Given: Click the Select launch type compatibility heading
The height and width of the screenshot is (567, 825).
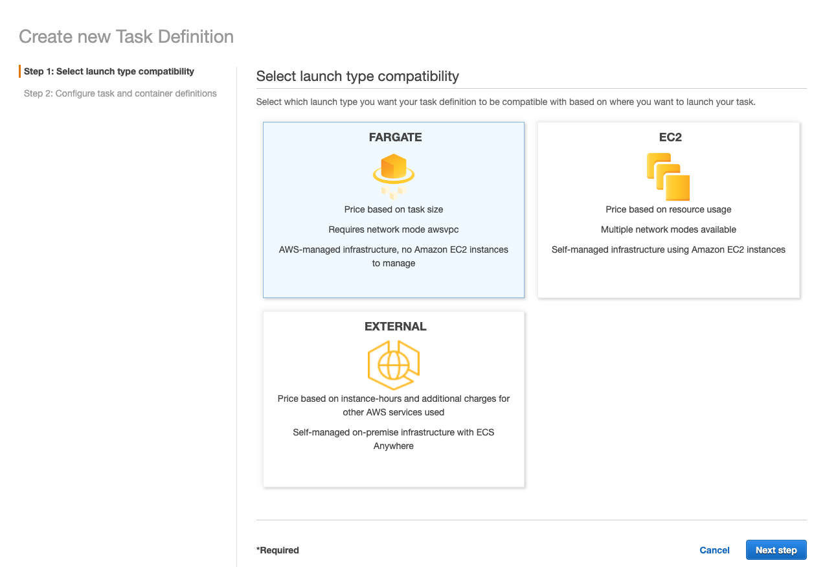Looking at the screenshot, I should [357, 76].
